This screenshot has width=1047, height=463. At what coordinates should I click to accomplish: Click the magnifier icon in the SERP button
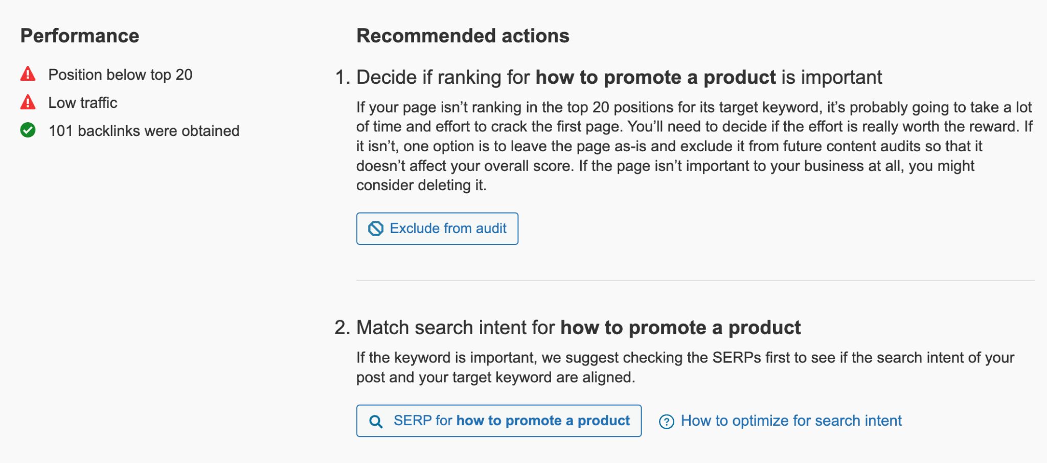point(376,421)
